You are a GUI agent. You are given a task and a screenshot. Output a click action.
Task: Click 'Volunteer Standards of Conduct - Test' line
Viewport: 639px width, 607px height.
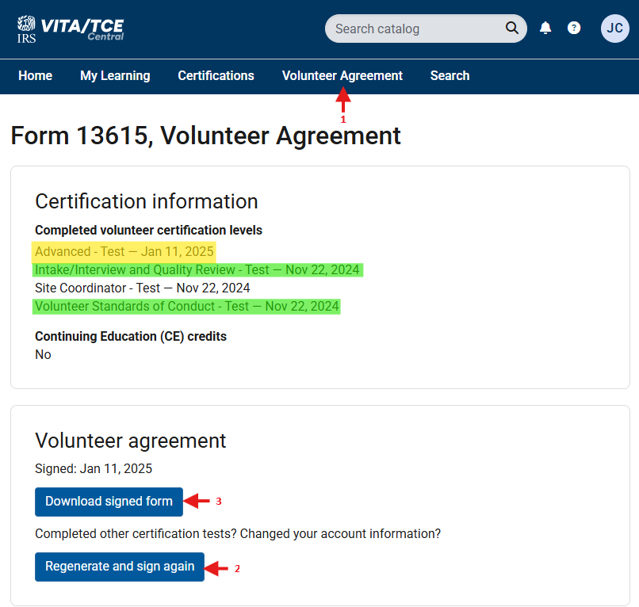pyautogui.click(x=186, y=307)
